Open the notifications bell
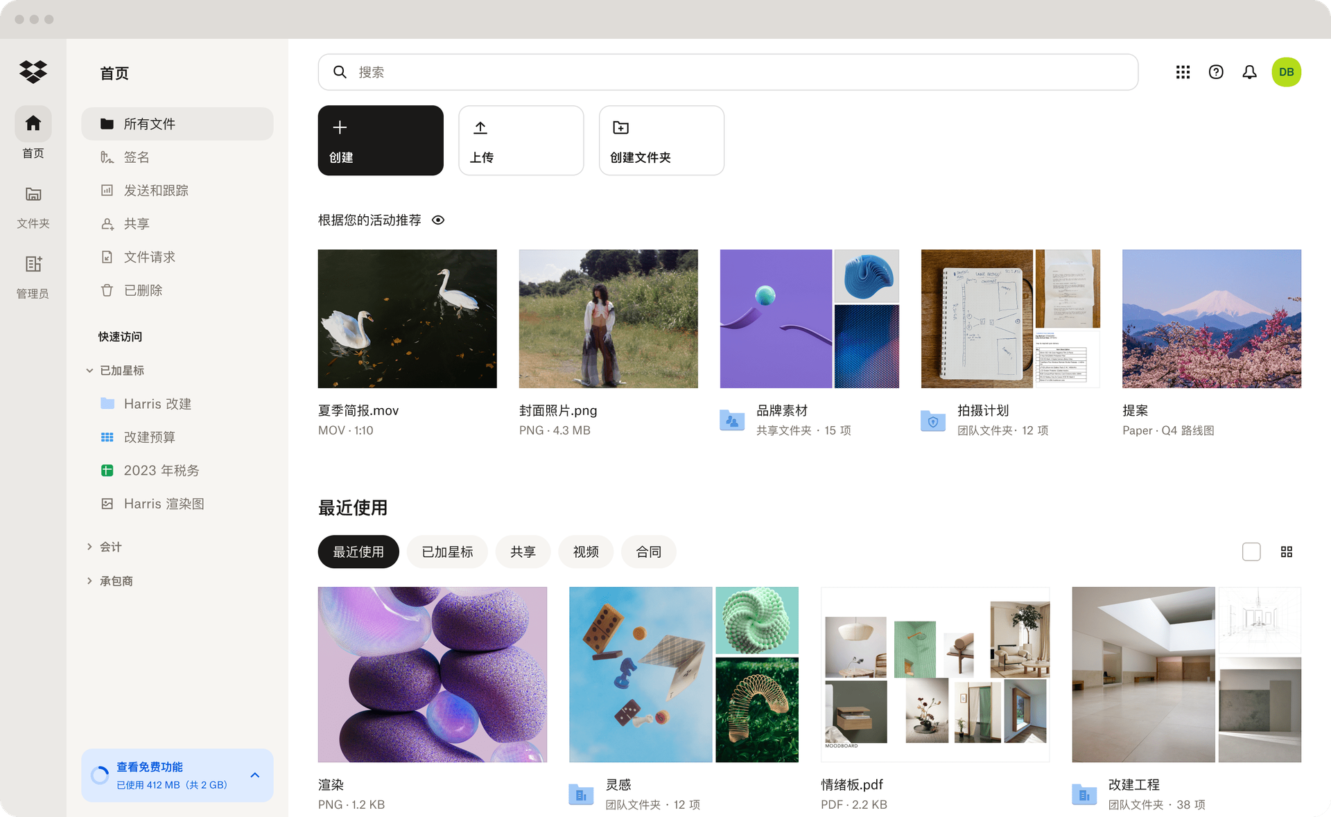Viewport: 1331px width, 817px height. pyautogui.click(x=1249, y=71)
